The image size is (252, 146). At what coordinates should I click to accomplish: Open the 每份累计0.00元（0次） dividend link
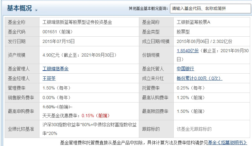(x=199, y=78)
